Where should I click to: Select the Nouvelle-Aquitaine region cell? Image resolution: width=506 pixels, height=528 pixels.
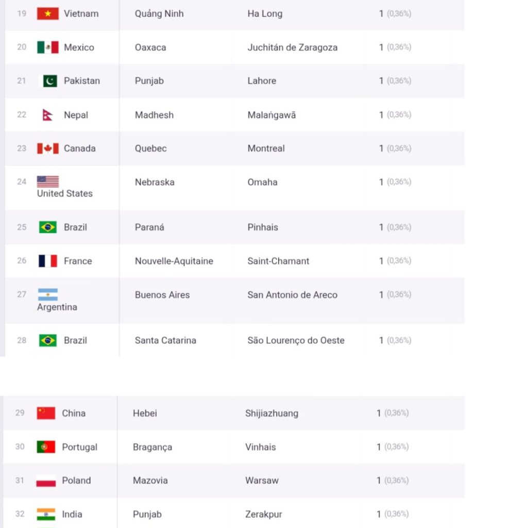coord(174,261)
